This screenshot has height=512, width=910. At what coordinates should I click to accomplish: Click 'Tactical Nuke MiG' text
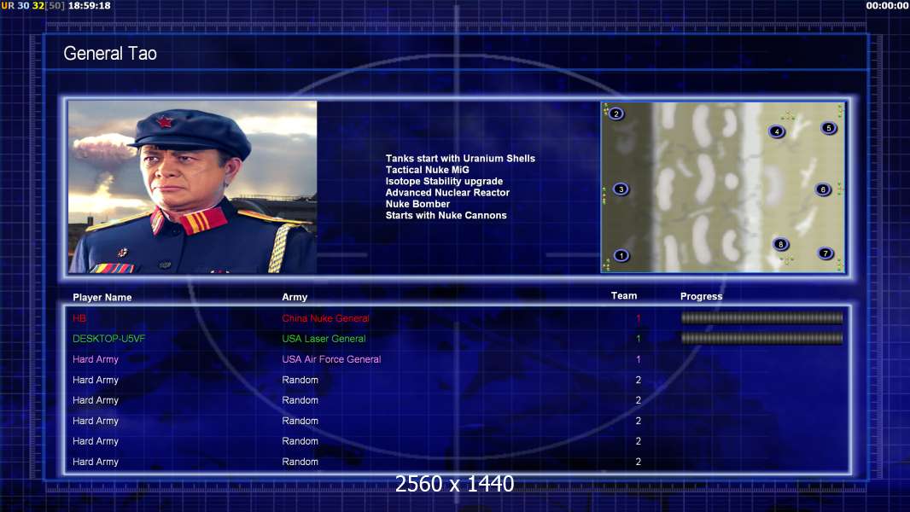click(427, 170)
